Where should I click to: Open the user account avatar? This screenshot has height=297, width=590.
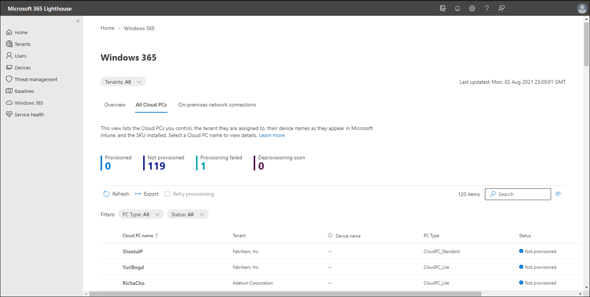(x=582, y=8)
